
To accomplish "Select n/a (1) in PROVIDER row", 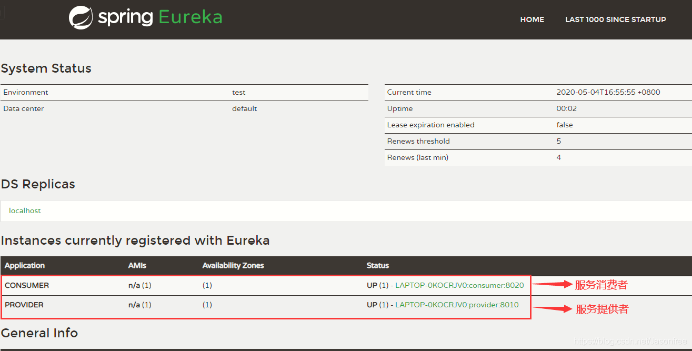I will point(140,305).
